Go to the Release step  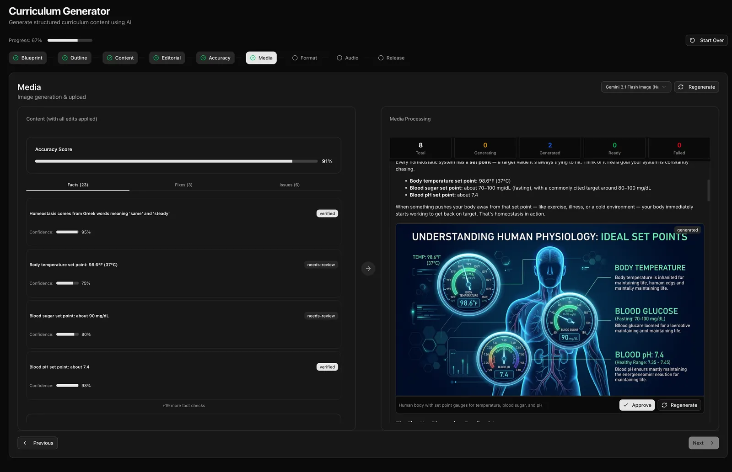pyautogui.click(x=392, y=58)
